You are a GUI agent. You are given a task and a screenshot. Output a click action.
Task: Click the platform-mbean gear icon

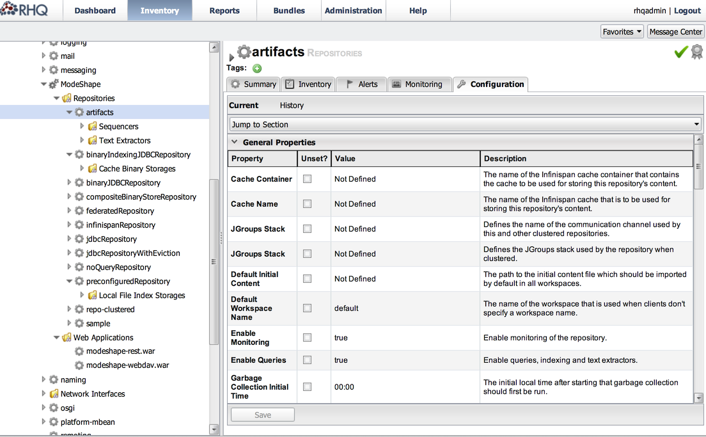[54, 422]
